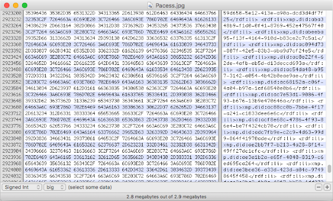The width and height of the screenshot is (333, 201).
Task: Click line offset 2923488
Action: click(12, 70)
